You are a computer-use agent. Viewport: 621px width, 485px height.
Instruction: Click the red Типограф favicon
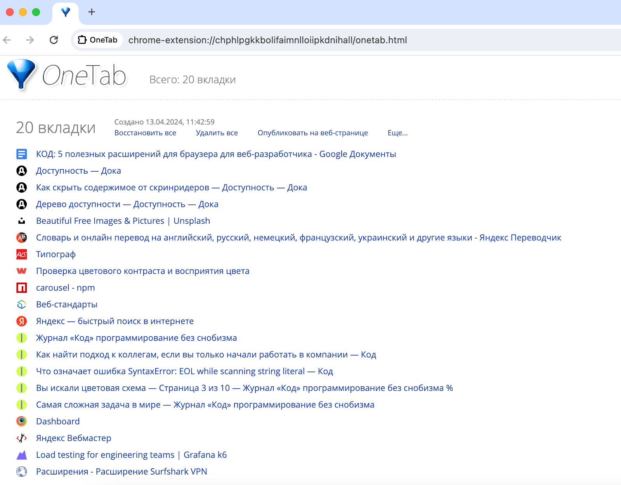(22, 254)
